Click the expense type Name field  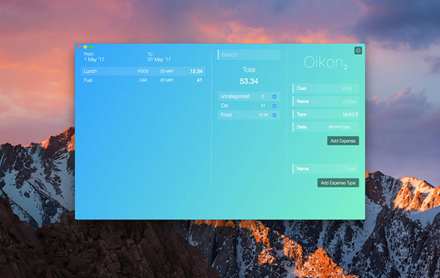click(326, 168)
